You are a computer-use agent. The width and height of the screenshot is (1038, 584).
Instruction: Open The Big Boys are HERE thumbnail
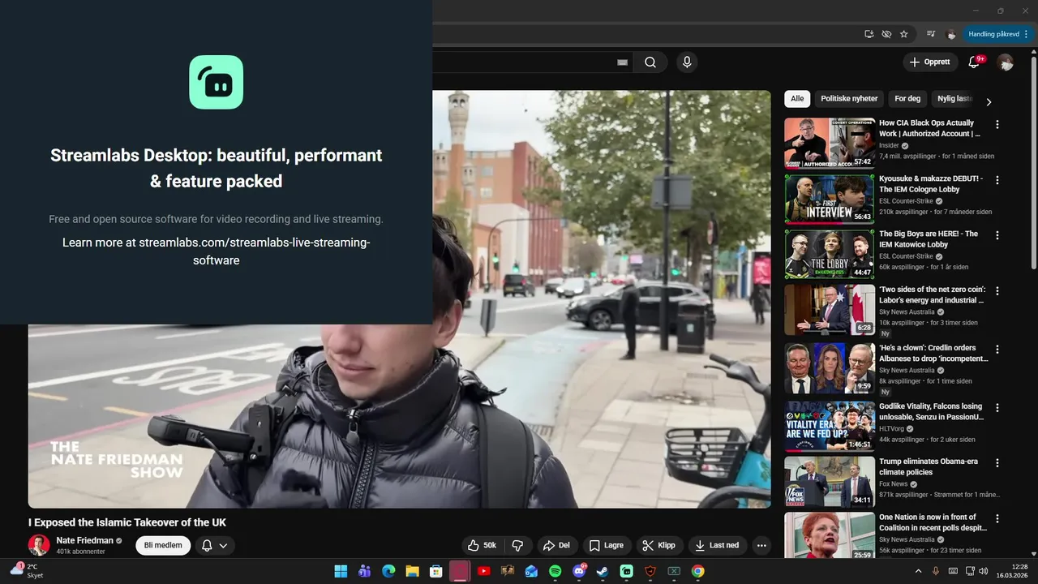(x=830, y=254)
